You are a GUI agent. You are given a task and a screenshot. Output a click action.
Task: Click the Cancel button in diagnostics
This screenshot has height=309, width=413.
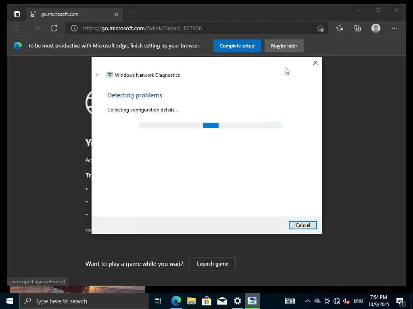302,225
